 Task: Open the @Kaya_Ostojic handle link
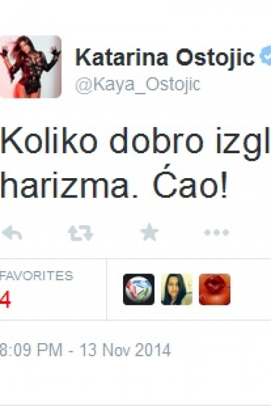138,84
